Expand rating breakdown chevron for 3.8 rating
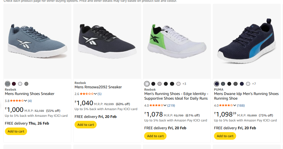Screen dimensions: 283x149 coord(26,101)
